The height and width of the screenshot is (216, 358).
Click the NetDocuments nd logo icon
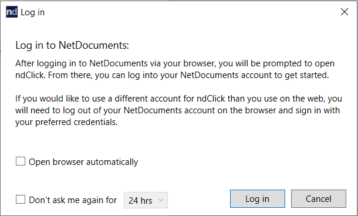click(12, 12)
